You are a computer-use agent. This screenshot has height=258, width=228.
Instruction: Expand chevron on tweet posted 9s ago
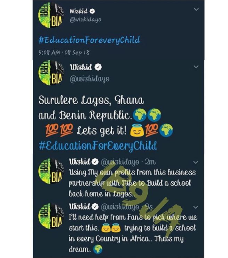pos(196,207)
